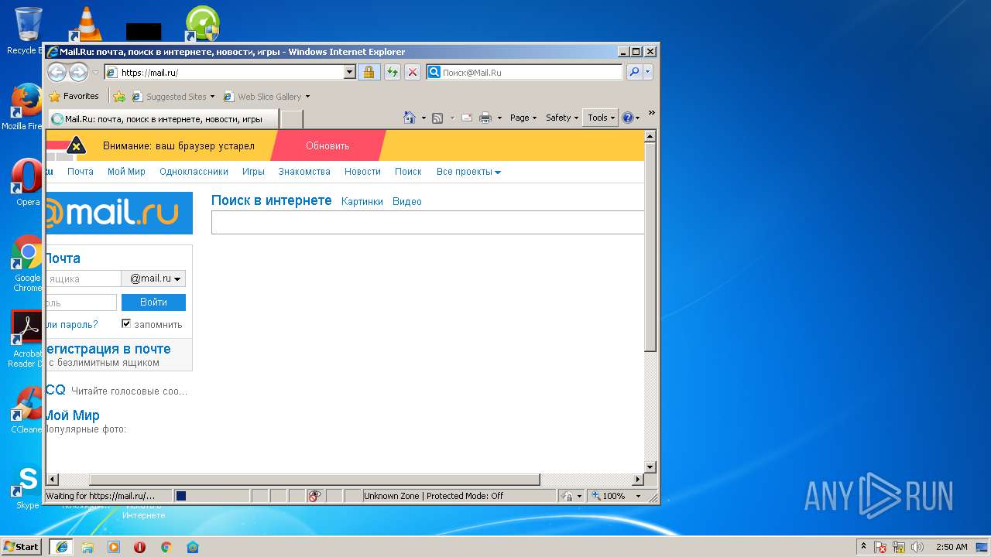Screen dimensions: 991x557
Task: Open Одноклассники link
Action: pos(194,172)
